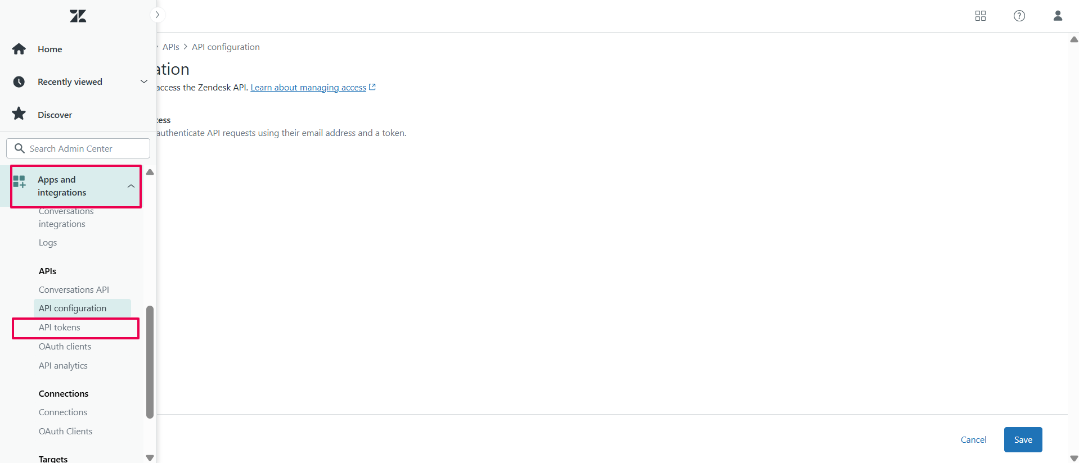Click the Discover star icon

coord(19,114)
